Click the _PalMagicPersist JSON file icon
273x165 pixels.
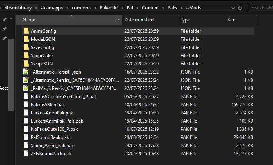26,88
